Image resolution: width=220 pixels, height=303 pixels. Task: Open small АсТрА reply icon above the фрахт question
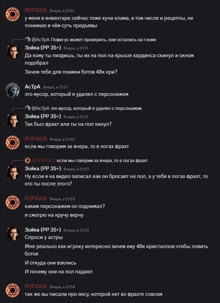28,108
